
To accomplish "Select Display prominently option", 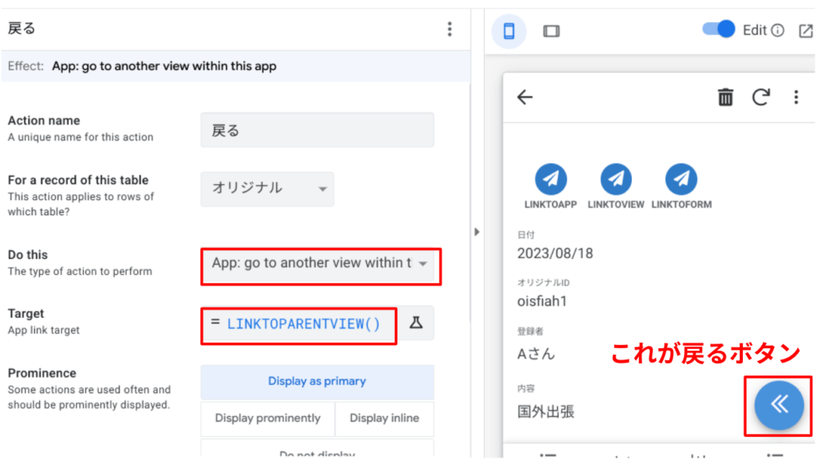I will [x=267, y=418].
